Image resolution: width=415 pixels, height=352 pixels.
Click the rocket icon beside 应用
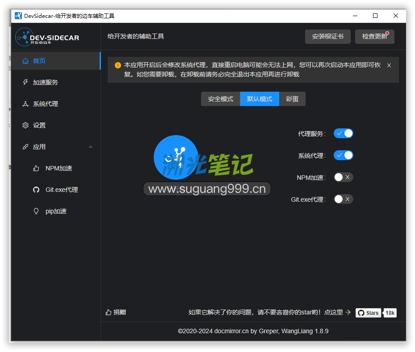(25, 147)
